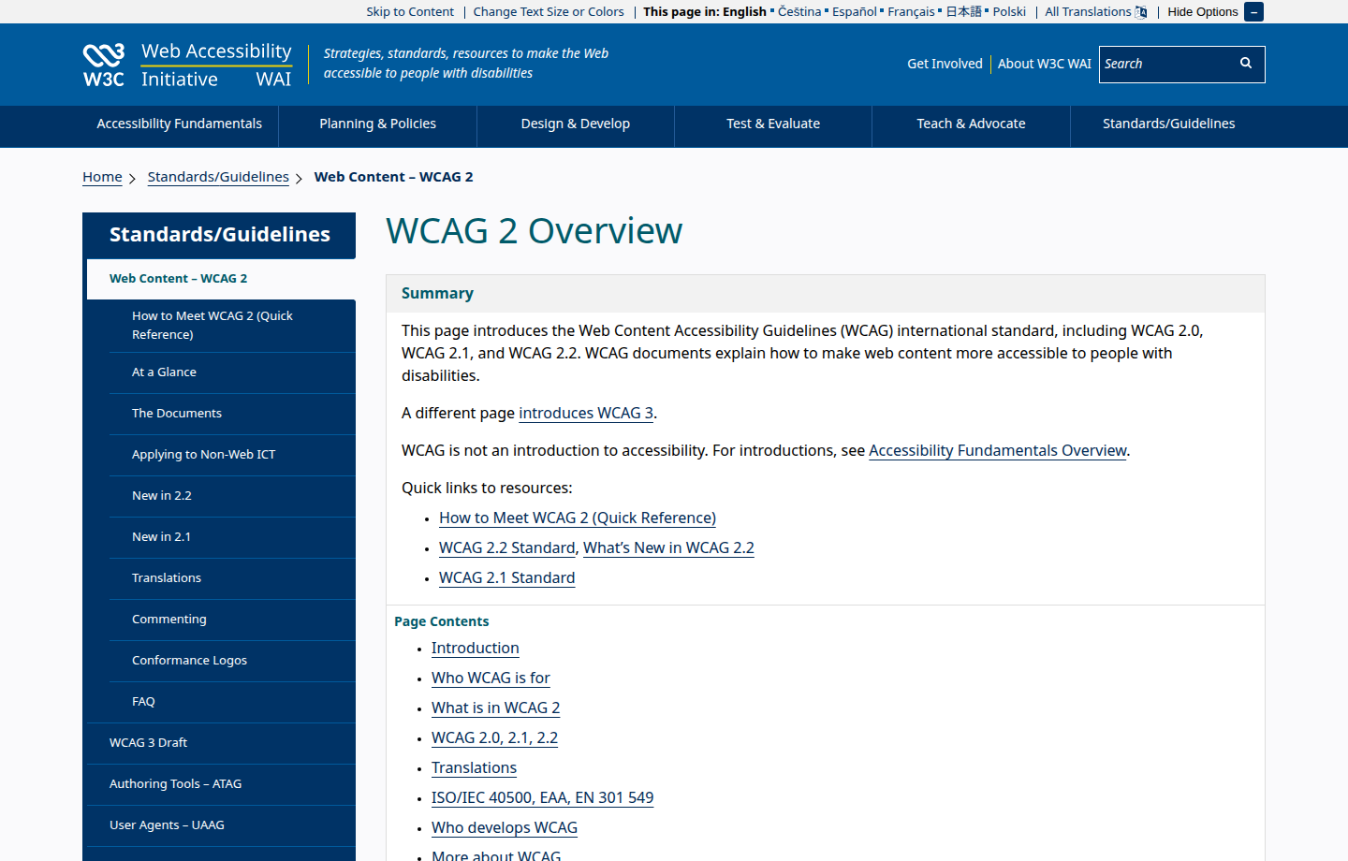Click the WCAG 2 Overview title
Image resolution: width=1348 pixels, height=861 pixels.
click(x=535, y=231)
